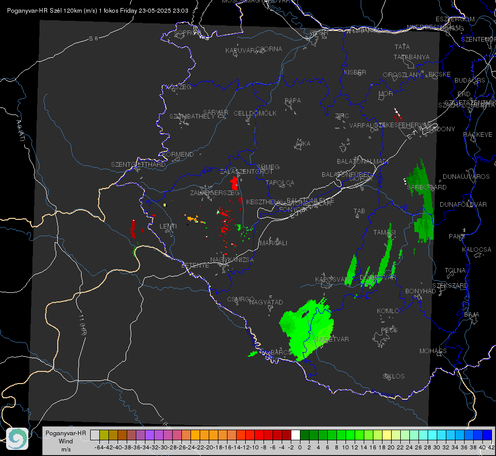Click the SÜMEG city label
Screen dimensions: 496x456
tap(268, 167)
